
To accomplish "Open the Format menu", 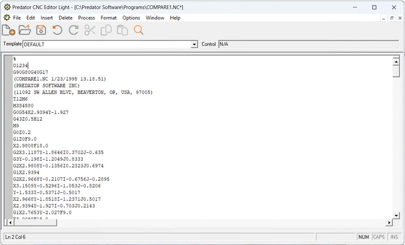I will 108,18.
